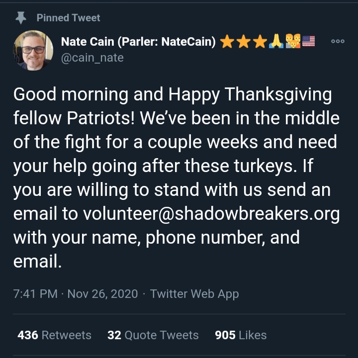Click the pushpin Pinned Tweet icon
This screenshot has width=358, height=358.
tap(21, 18)
